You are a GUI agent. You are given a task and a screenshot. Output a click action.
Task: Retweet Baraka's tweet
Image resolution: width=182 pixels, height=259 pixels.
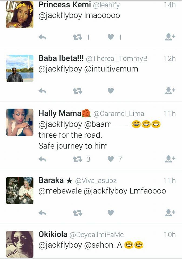tap(77, 213)
